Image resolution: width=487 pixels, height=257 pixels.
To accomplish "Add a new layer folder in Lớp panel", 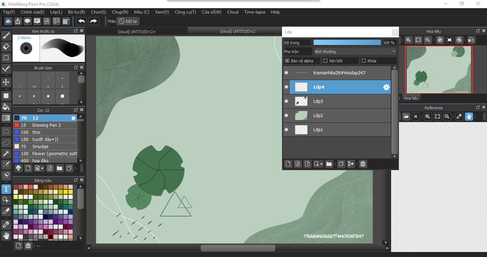I will [329, 164].
